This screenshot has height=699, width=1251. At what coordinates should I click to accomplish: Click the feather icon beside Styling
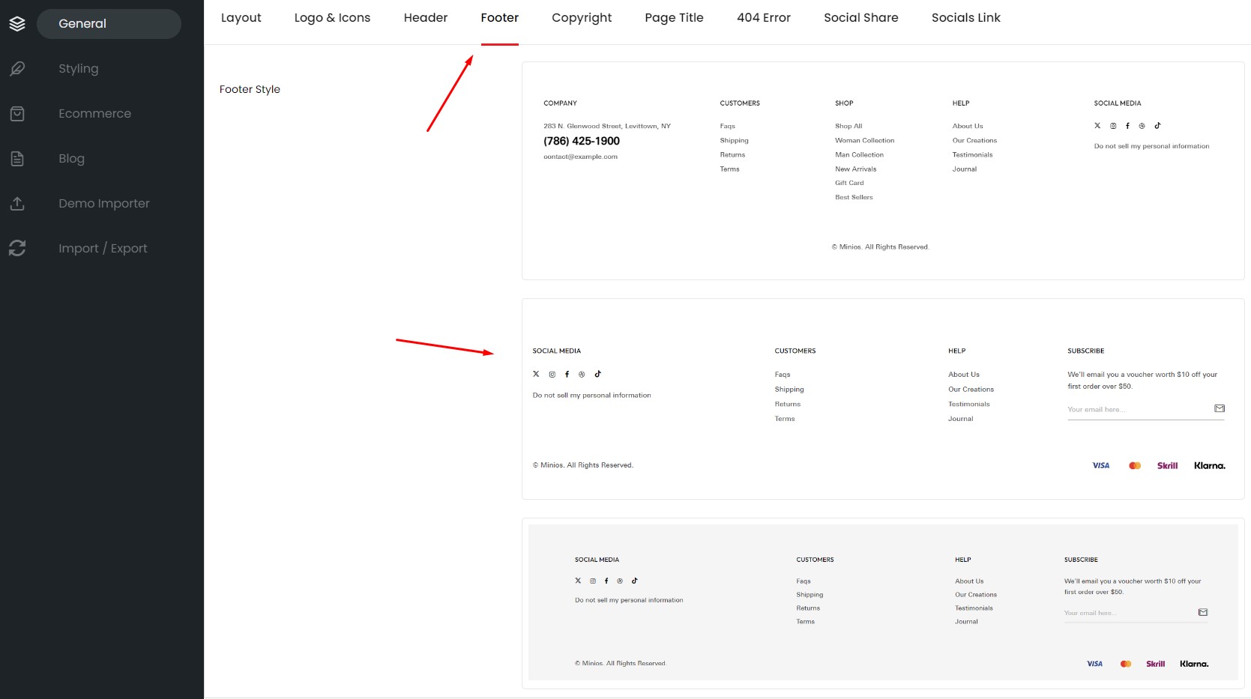click(17, 69)
